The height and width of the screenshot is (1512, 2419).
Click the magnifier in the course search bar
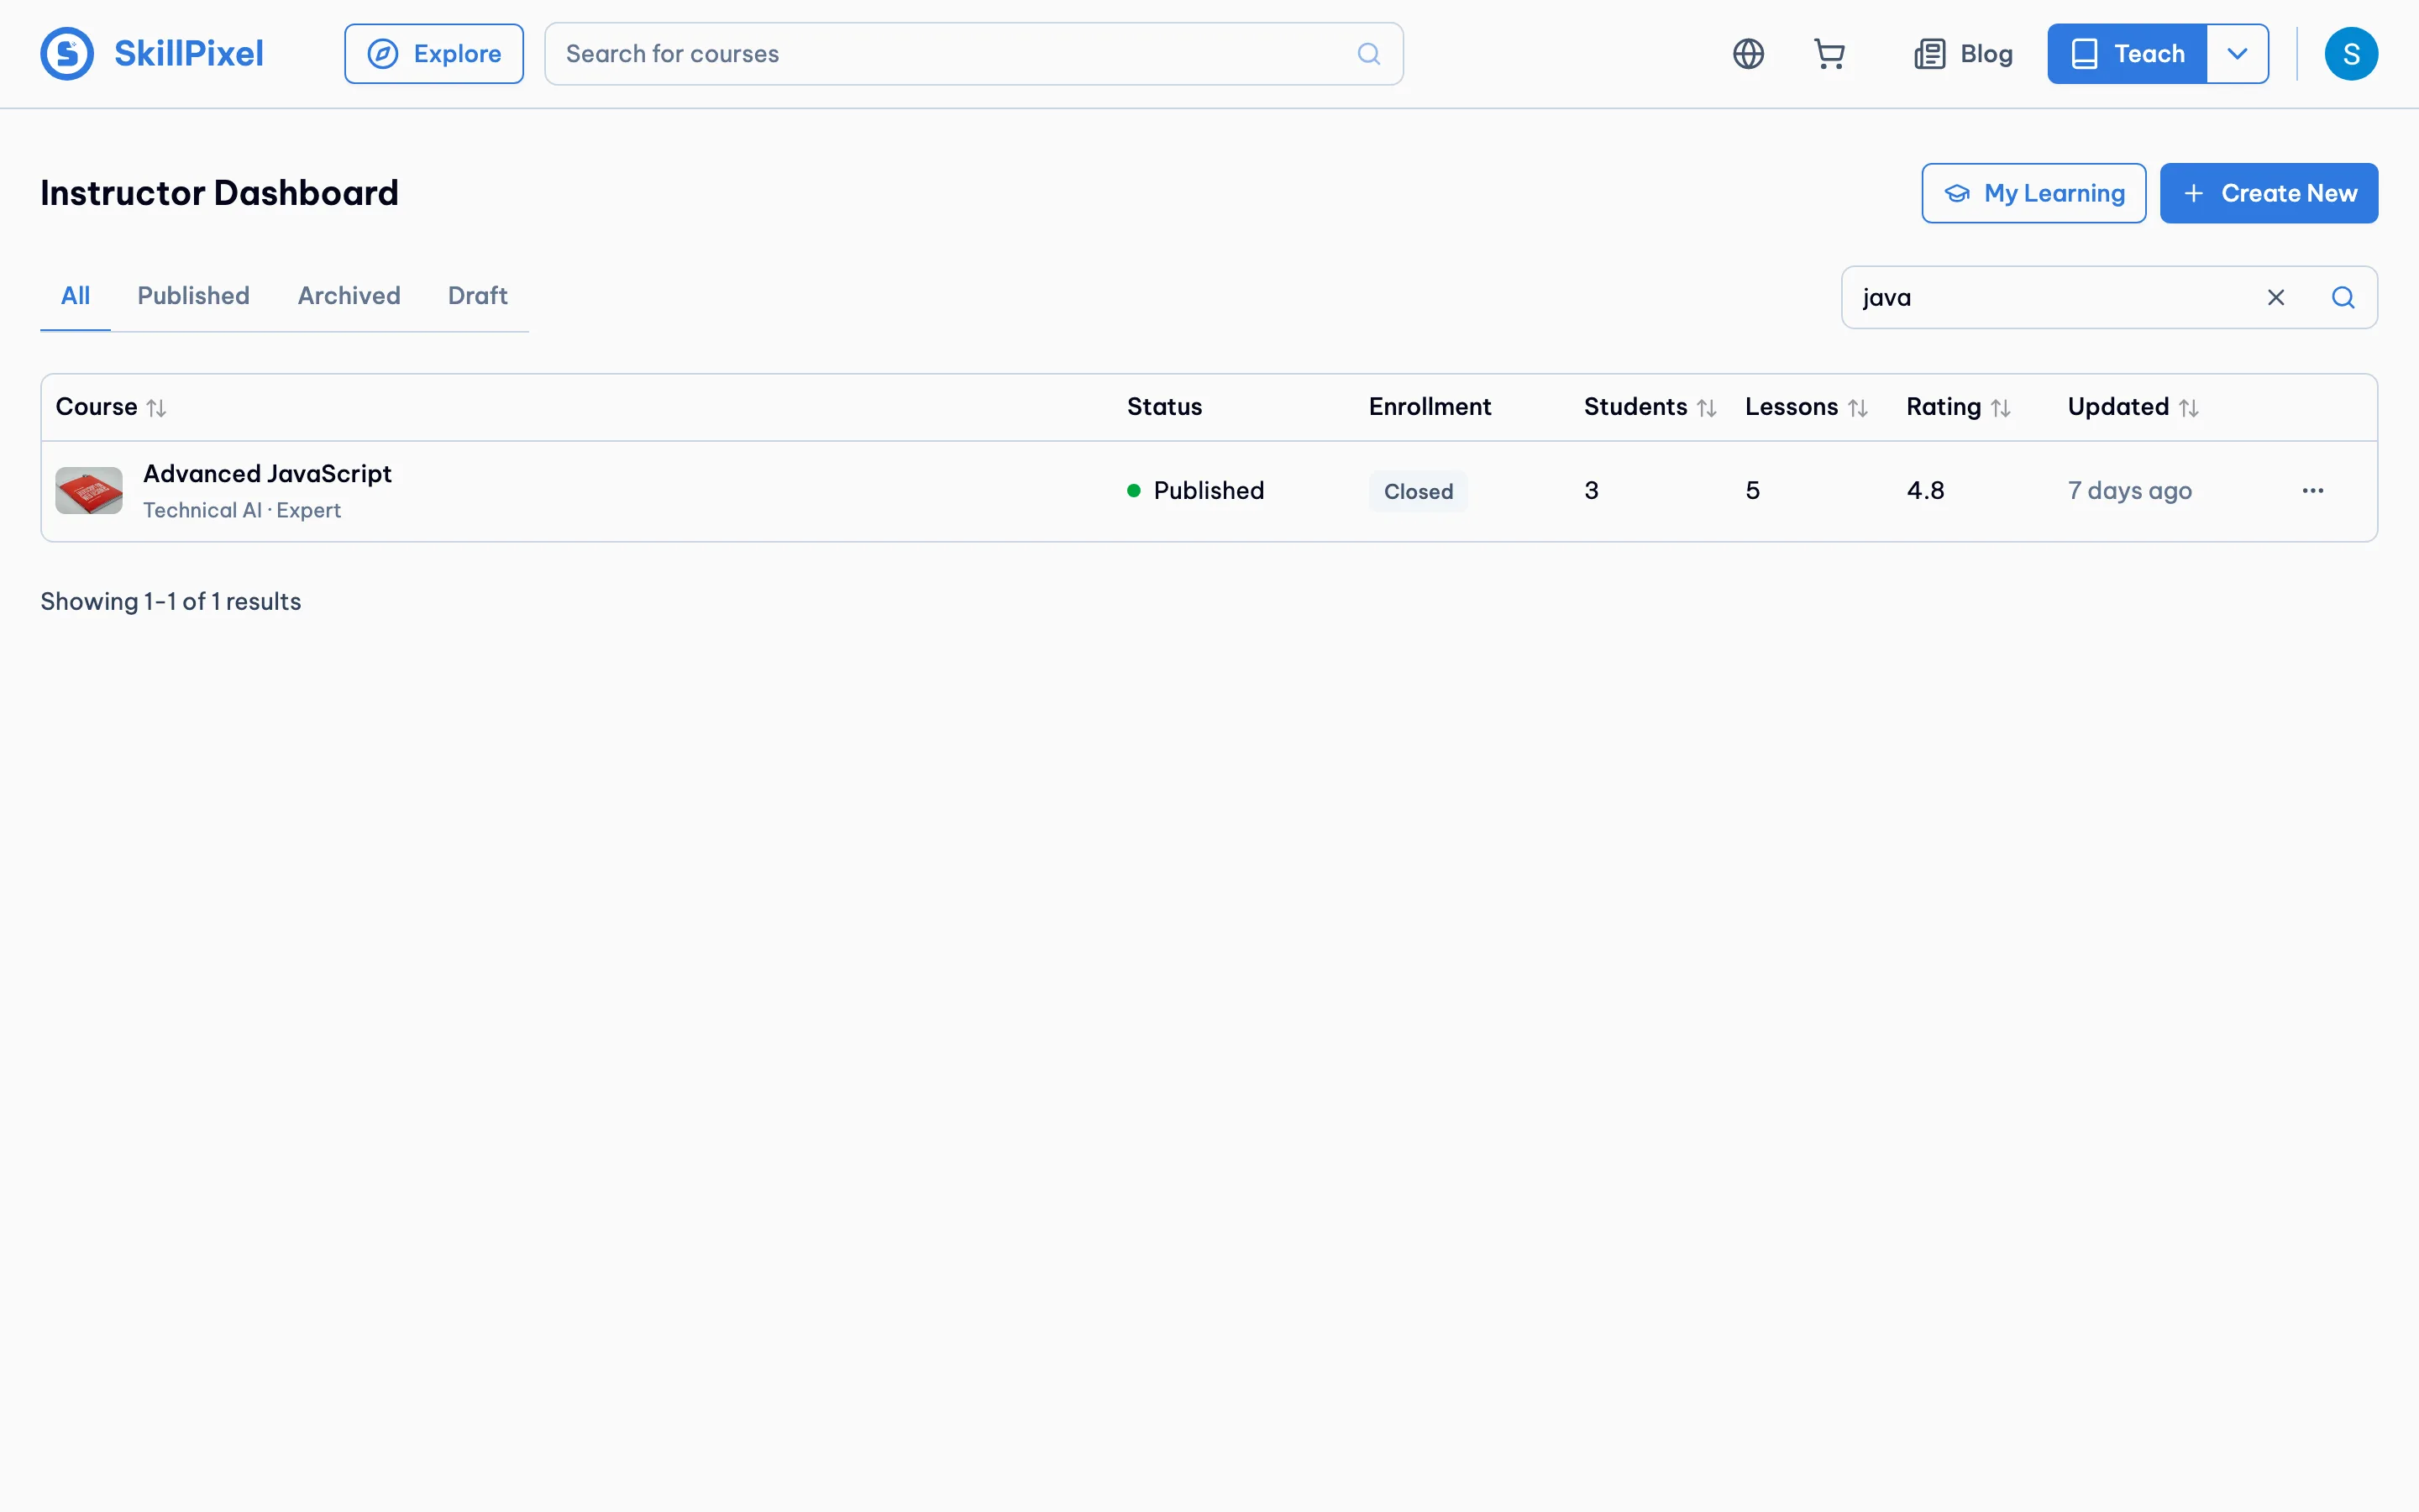click(x=1368, y=54)
